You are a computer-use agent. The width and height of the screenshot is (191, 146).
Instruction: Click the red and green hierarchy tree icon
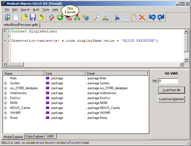[x=77, y=17]
